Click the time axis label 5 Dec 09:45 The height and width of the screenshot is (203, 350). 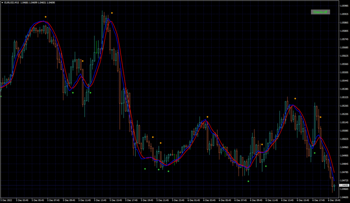tap(69, 200)
